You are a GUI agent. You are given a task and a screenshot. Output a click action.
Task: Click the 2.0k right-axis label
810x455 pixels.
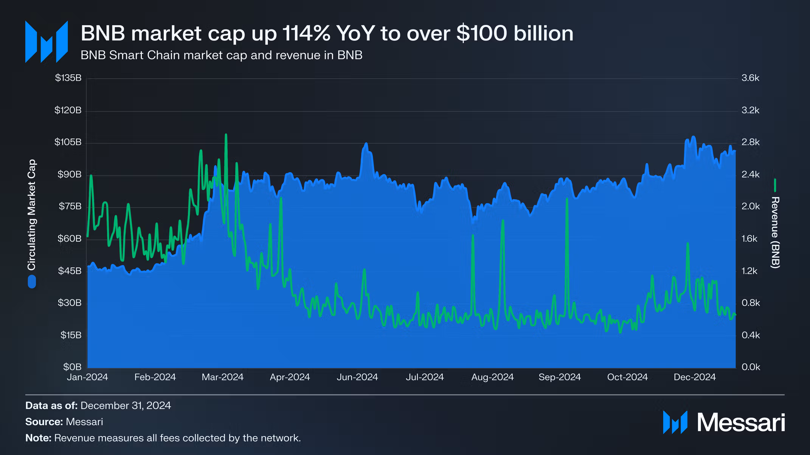pyautogui.click(x=751, y=206)
